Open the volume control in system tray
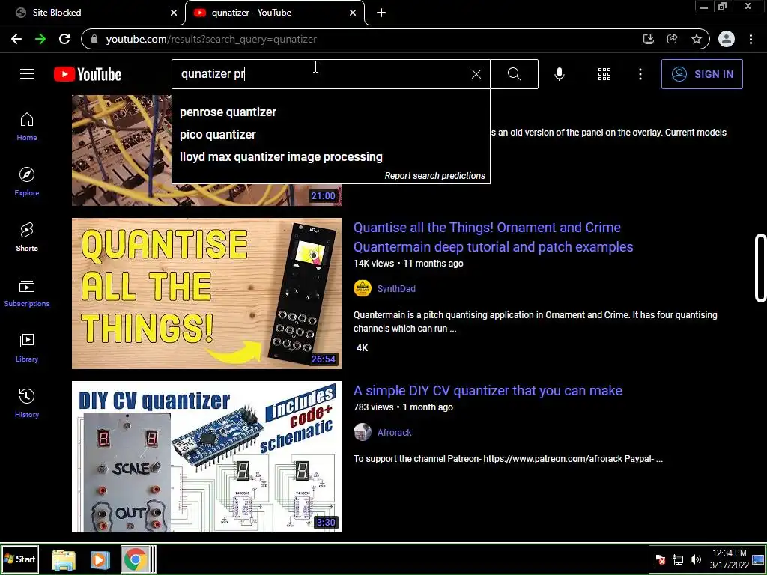Screen dimensions: 767x575 (696, 559)
